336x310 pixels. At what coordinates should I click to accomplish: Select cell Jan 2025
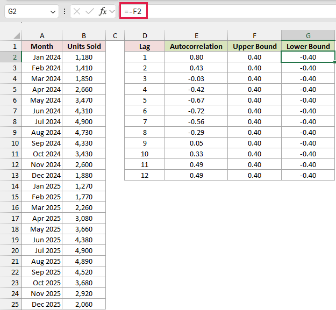point(42,186)
